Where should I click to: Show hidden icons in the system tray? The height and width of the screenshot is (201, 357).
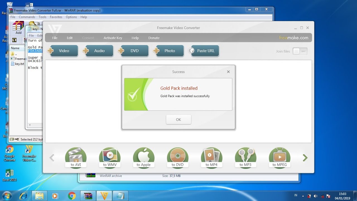point(303,196)
